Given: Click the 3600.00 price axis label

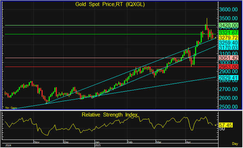Looking at the screenshot, I should (x=228, y=10).
